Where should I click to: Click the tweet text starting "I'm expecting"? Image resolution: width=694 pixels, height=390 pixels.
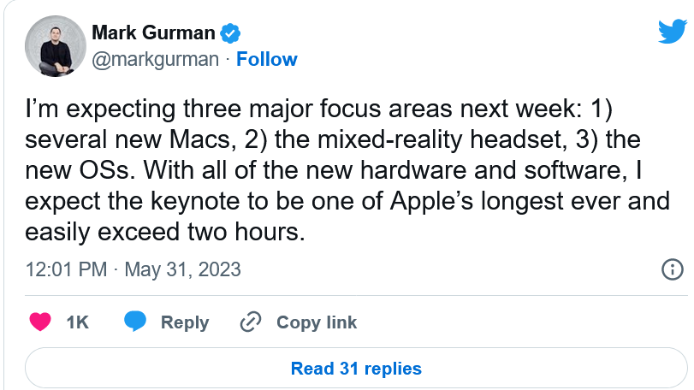[342, 110]
